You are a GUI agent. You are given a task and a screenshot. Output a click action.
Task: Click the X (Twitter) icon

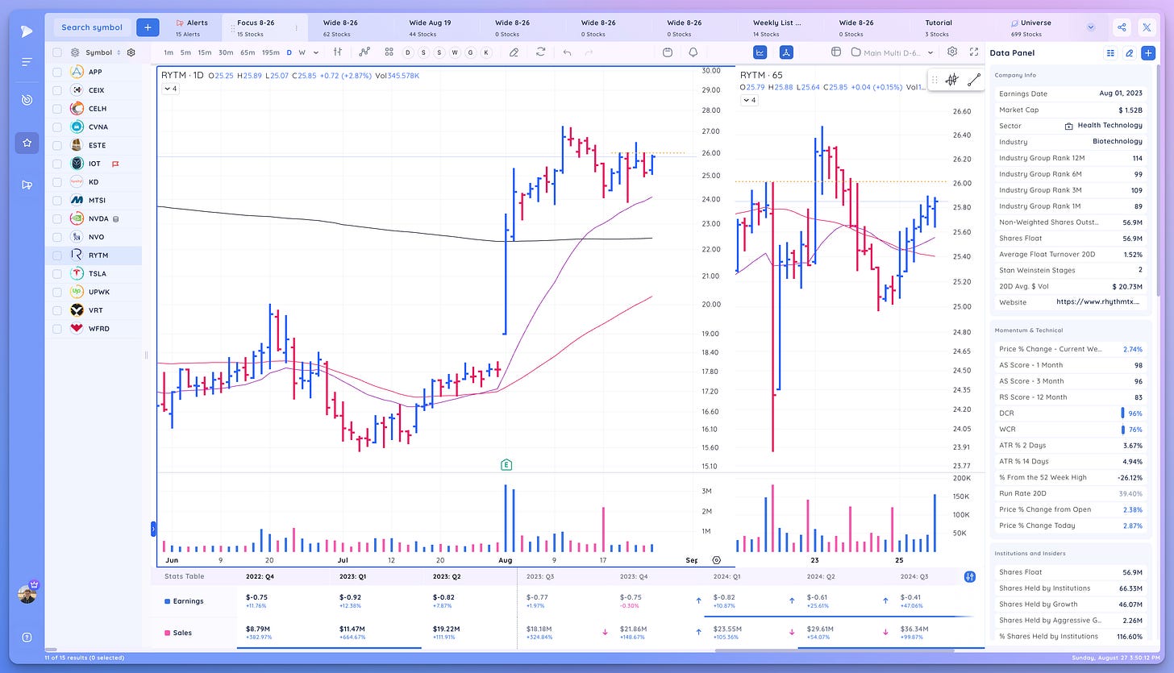[1147, 27]
